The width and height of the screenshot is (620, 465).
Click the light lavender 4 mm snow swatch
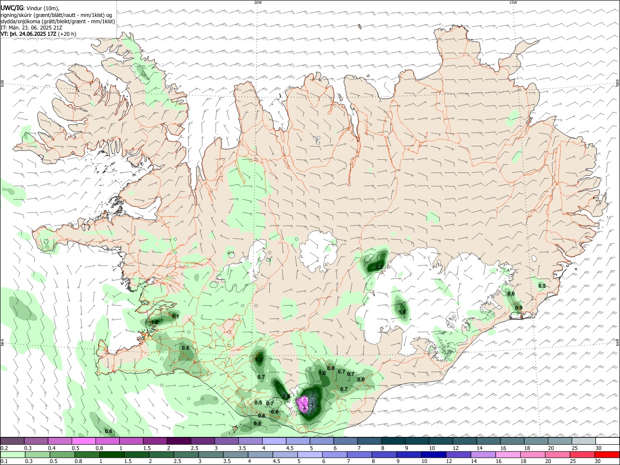point(274,441)
